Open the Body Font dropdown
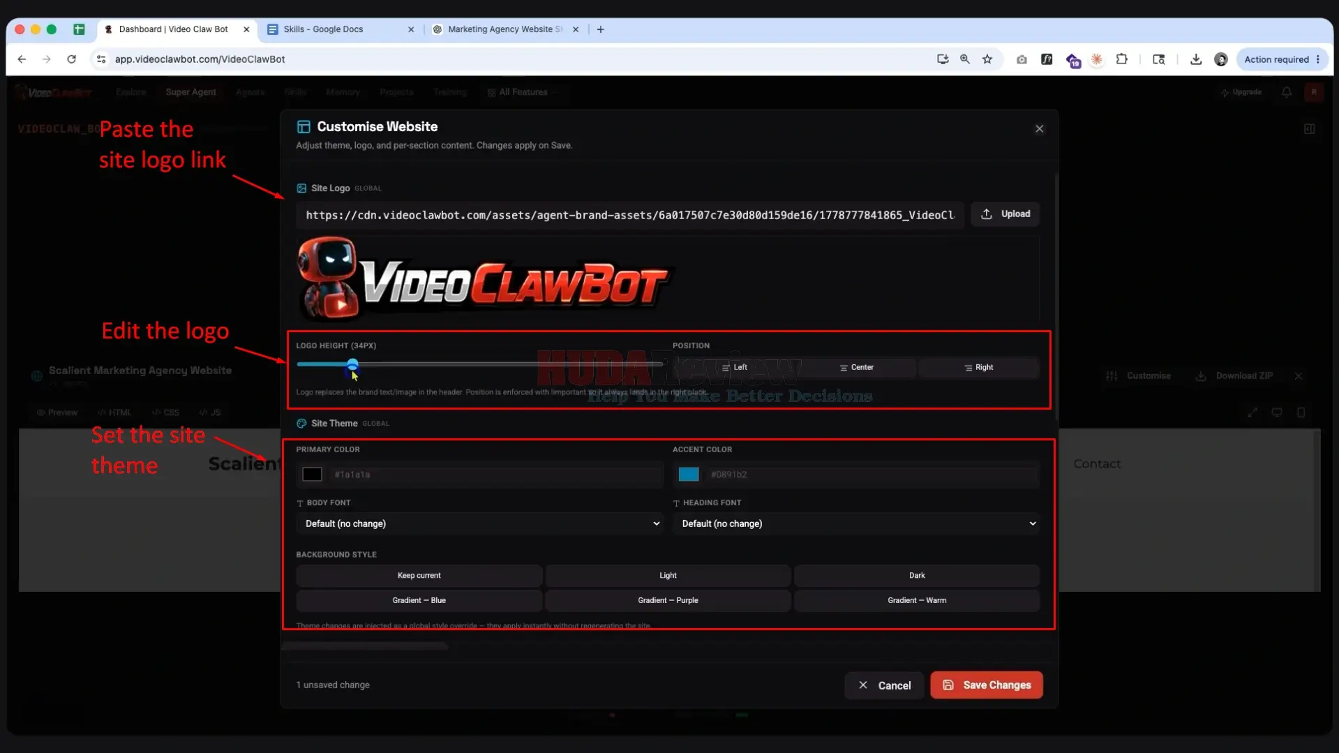Screen dimensions: 1339x753 tap(479, 523)
